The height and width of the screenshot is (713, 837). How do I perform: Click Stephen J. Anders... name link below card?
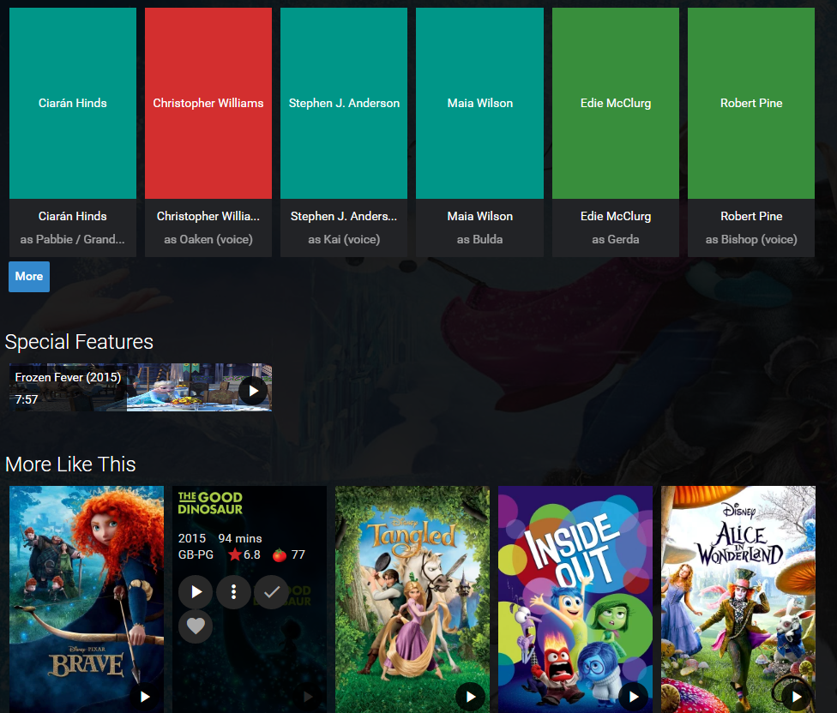(x=344, y=217)
